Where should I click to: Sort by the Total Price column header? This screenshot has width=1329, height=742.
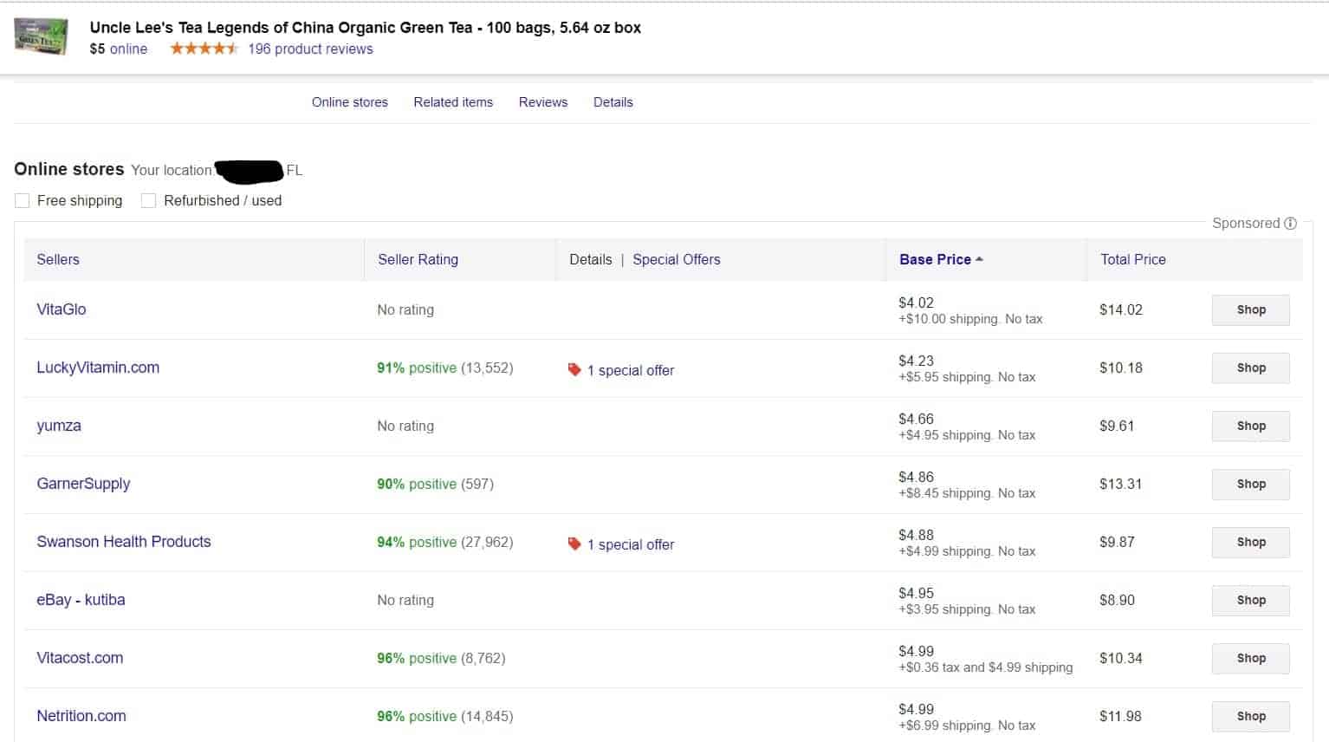[x=1133, y=259]
